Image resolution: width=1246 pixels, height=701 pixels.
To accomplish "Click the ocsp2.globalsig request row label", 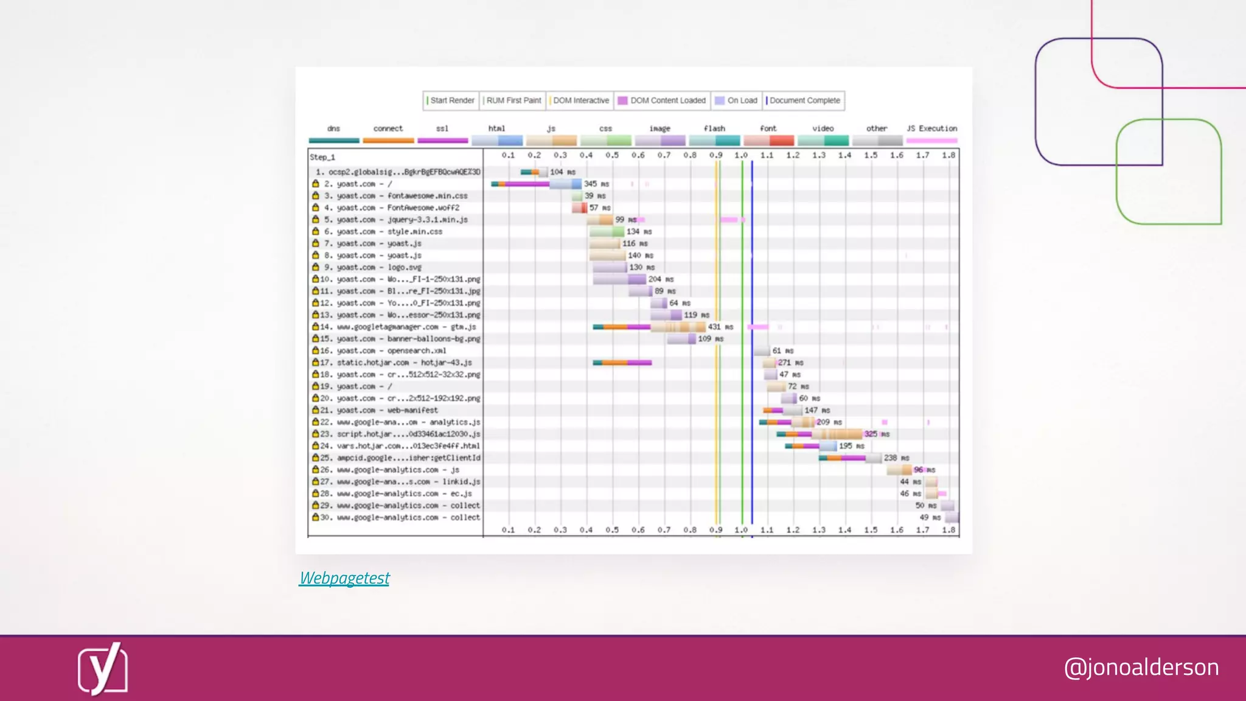I will [398, 172].
